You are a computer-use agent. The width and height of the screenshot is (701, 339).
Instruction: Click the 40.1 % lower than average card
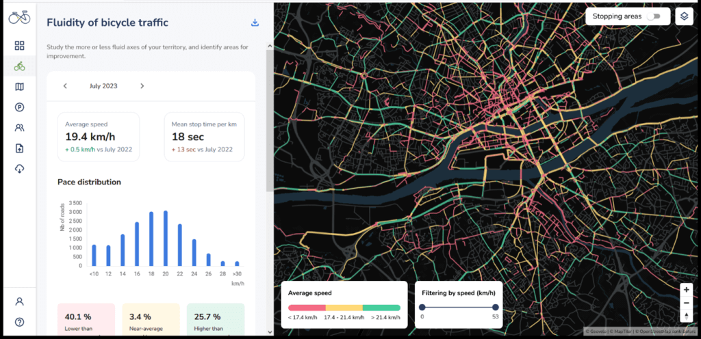pyautogui.click(x=86, y=318)
